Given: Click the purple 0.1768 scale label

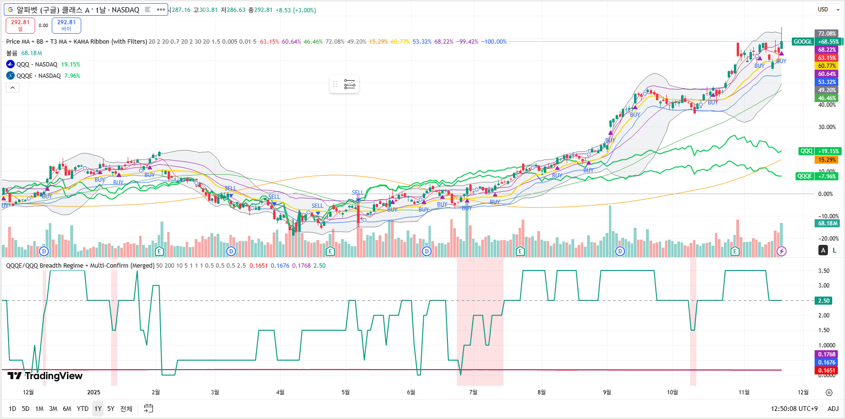Looking at the screenshot, I should pyautogui.click(x=827, y=354).
